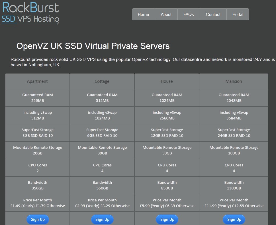
Task: Click the Guaranteed RAM 2048MB cell
Action: (234, 98)
